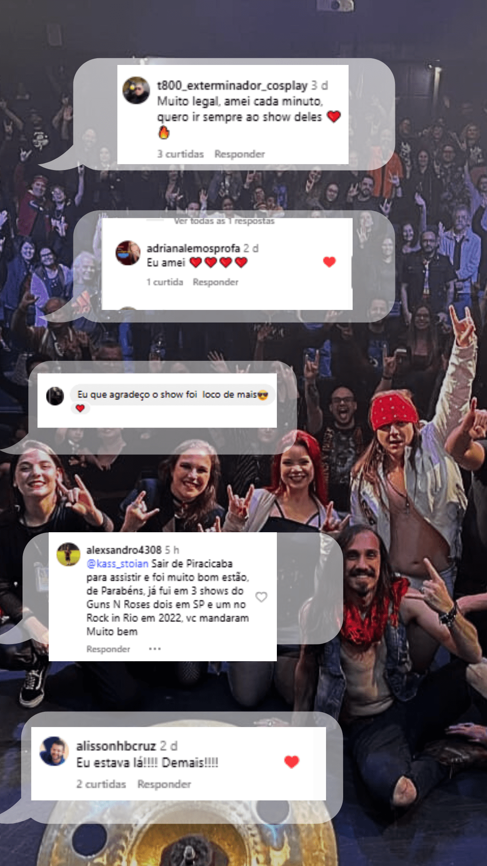The width and height of the screenshot is (487, 866).
Task: Open alissonhbcruz's profile picture
Action: tap(54, 751)
